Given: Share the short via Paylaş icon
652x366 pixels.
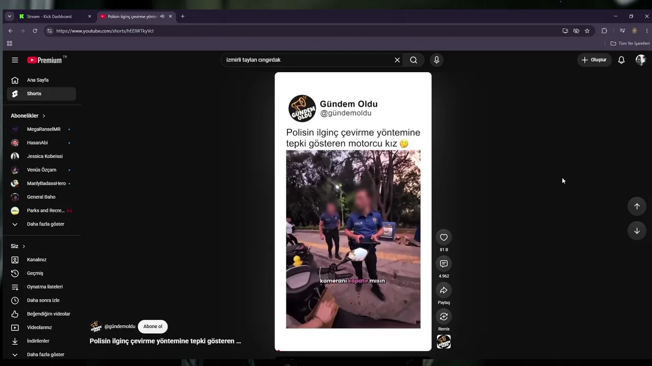Looking at the screenshot, I should pyautogui.click(x=444, y=290).
